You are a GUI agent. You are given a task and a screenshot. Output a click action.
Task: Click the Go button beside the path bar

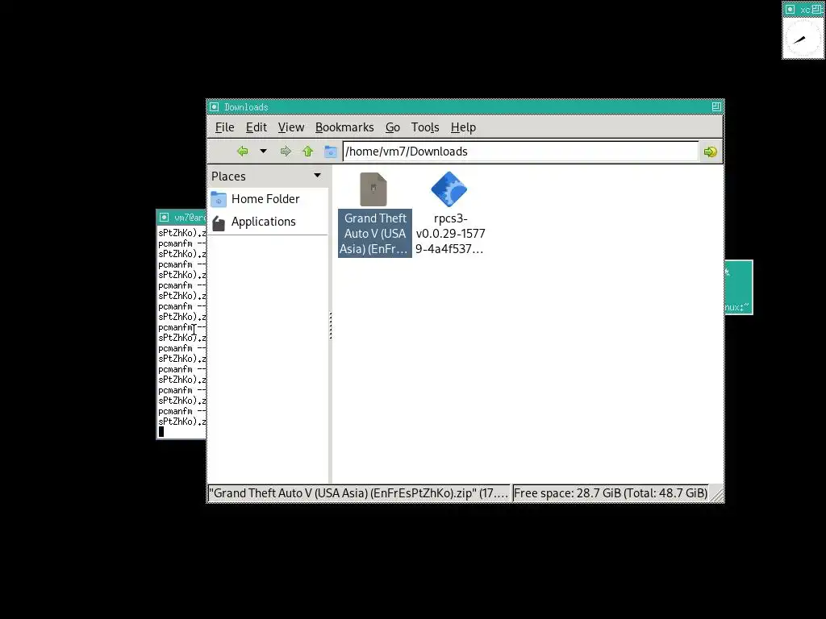710,152
